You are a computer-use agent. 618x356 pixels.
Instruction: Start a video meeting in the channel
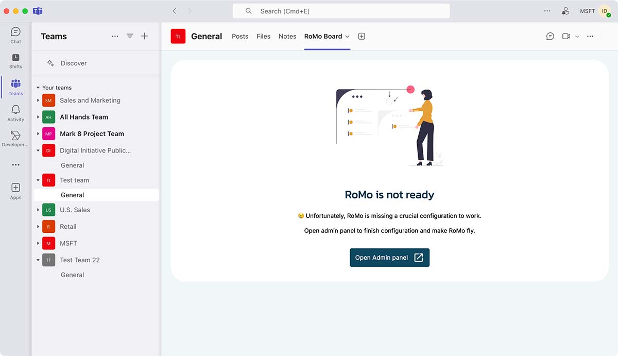(x=566, y=36)
